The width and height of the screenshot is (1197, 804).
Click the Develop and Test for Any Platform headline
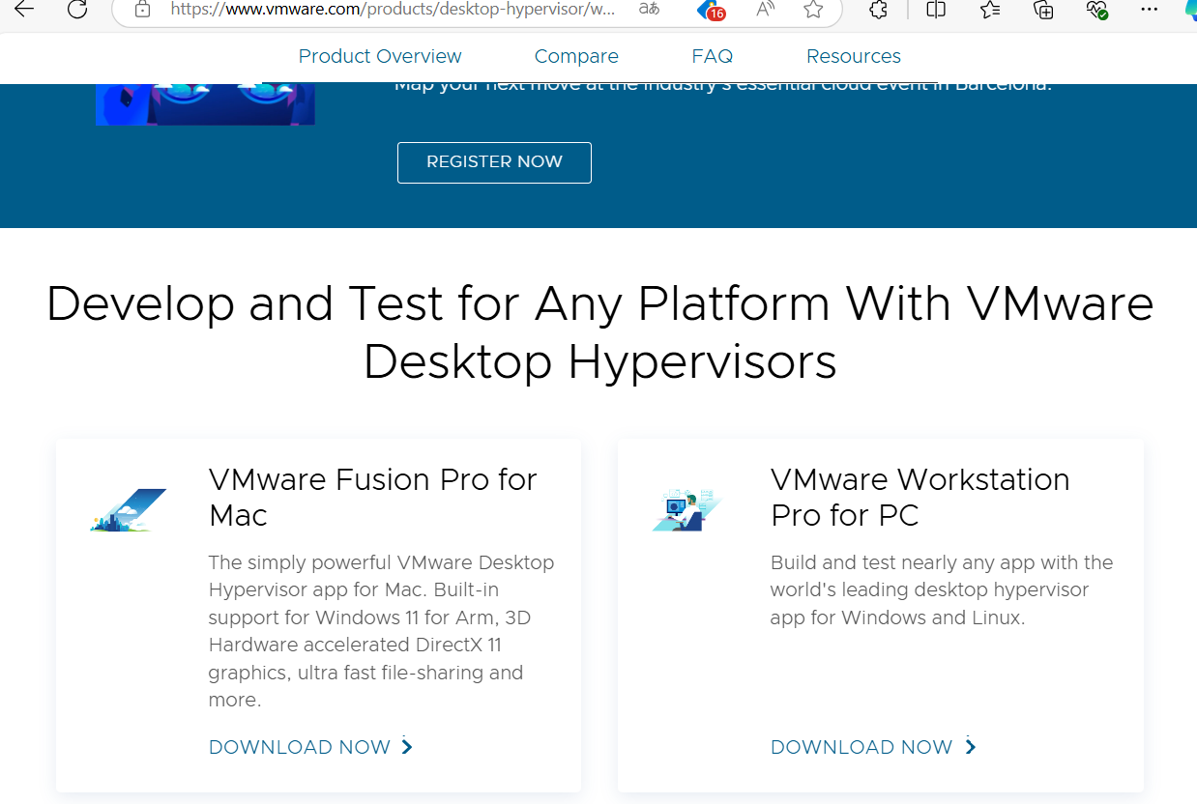pos(599,332)
